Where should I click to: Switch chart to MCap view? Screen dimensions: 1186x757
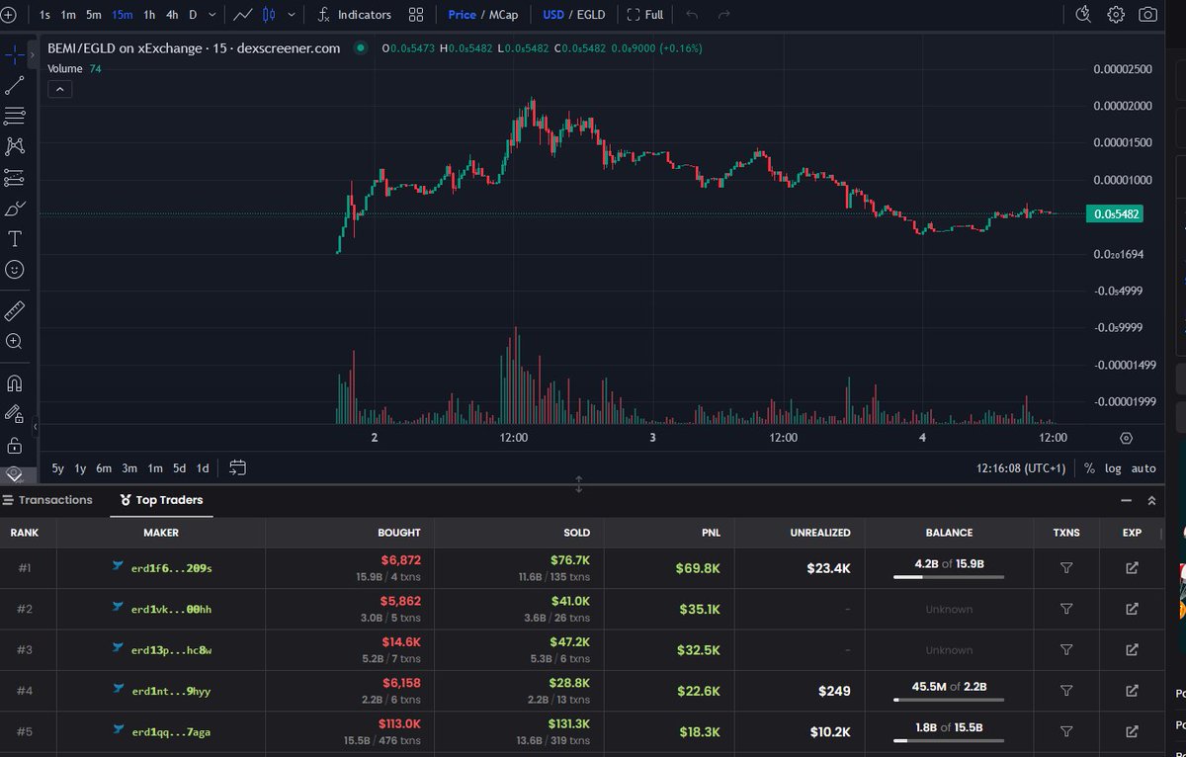[503, 15]
